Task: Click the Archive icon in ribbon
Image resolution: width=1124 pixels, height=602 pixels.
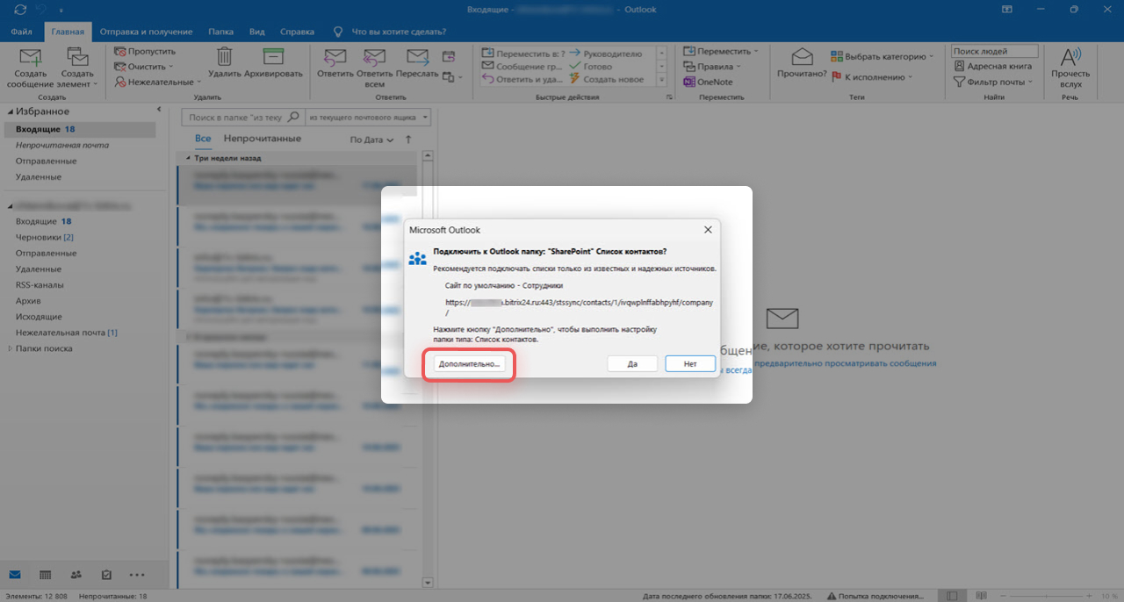Action: [x=273, y=57]
